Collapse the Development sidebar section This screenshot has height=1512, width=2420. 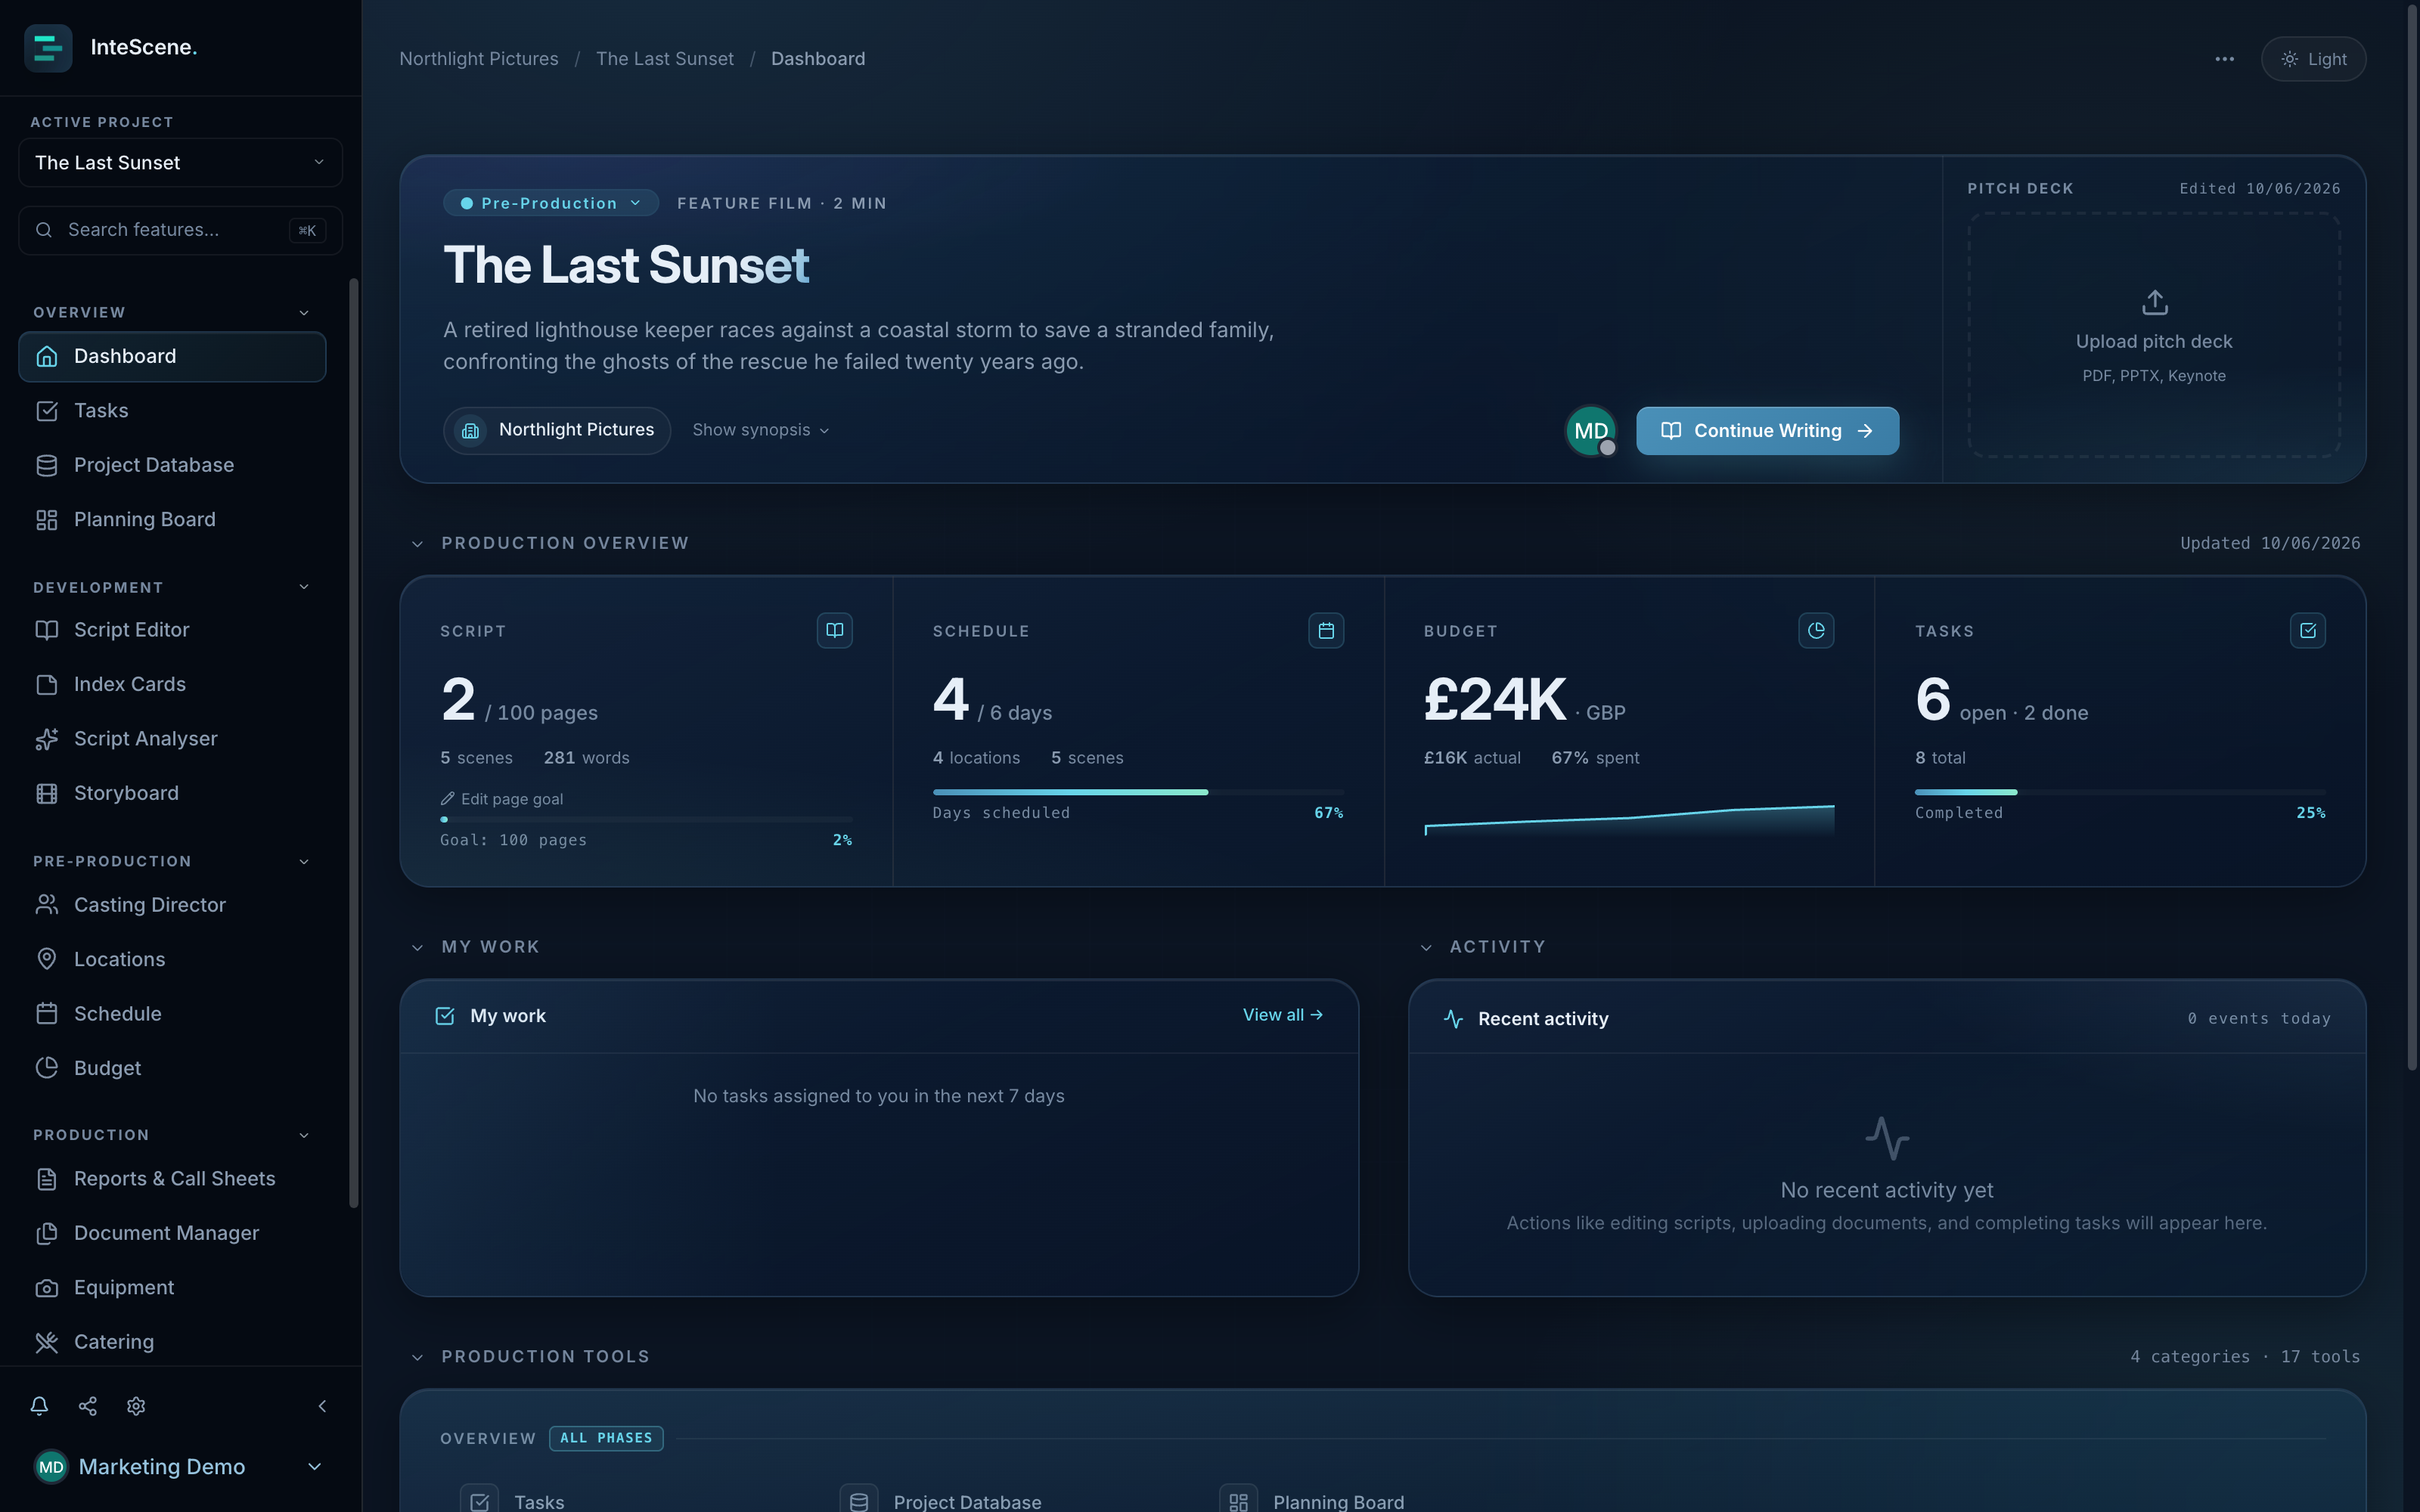304,587
